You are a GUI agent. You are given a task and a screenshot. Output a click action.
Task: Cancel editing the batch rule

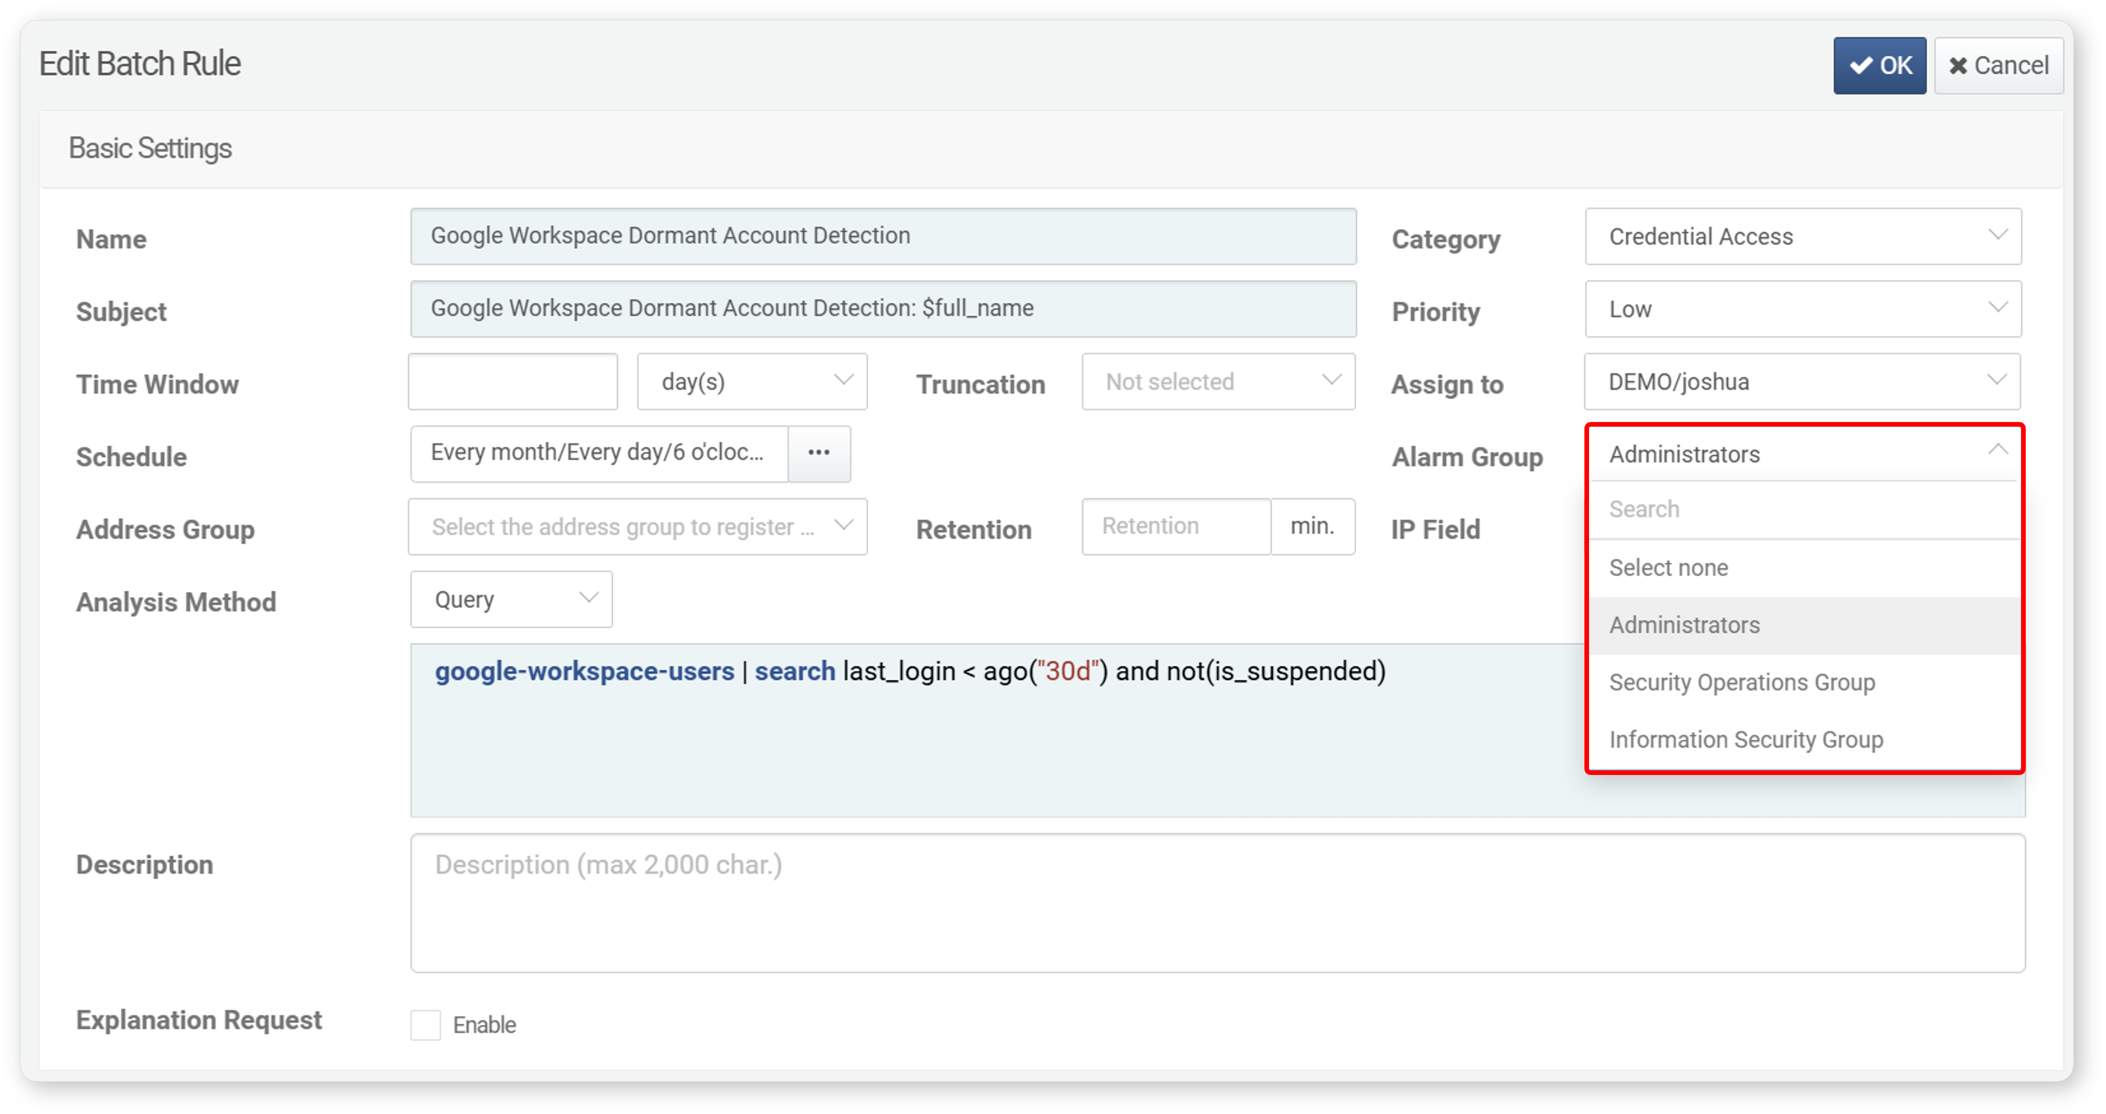[1998, 65]
